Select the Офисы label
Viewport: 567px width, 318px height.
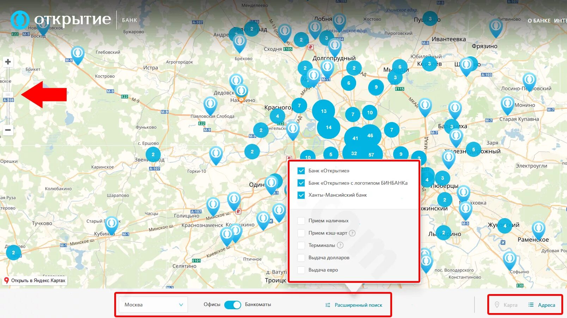pos(212,304)
